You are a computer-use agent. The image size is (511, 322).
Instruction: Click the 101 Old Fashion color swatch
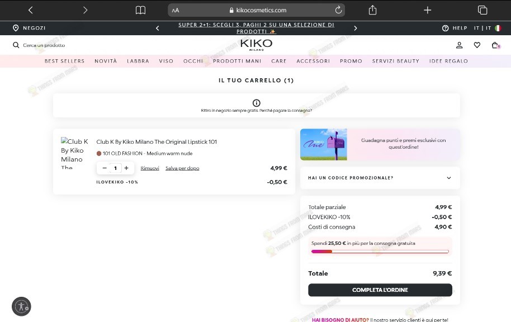click(x=99, y=153)
